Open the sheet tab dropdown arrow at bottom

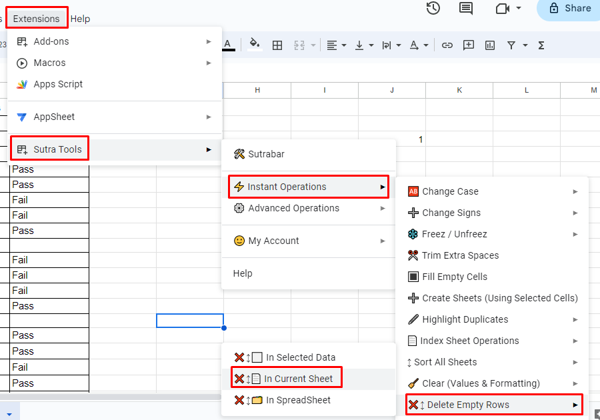point(9,414)
